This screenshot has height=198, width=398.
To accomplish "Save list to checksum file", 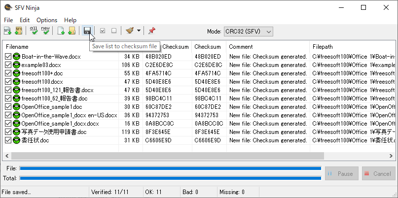I will pos(87,31).
